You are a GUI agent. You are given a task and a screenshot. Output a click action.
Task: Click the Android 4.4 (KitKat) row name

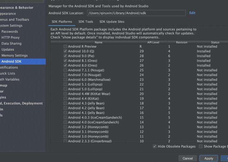coord(83,98)
